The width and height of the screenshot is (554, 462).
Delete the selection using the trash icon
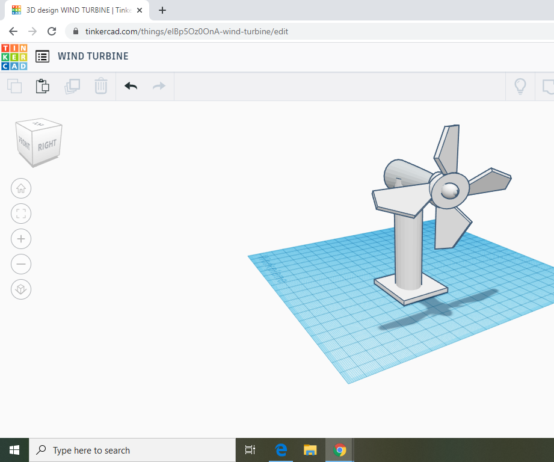pos(100,86)
